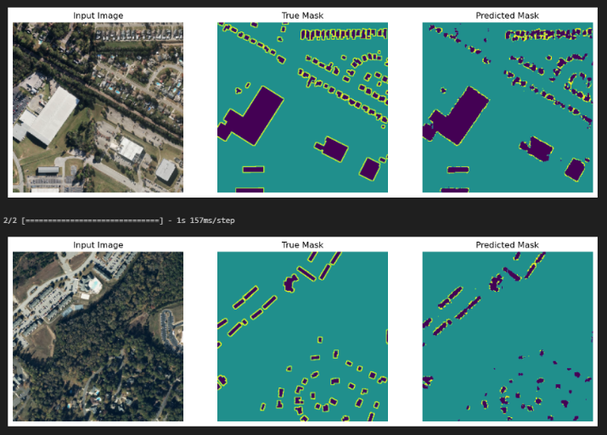Click the top row Input Image aerial photo
This screenshot has height=435, width=607.
[98, 107]
